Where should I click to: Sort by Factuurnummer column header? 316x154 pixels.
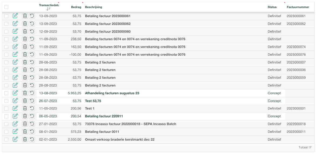[x=298, y=7]
